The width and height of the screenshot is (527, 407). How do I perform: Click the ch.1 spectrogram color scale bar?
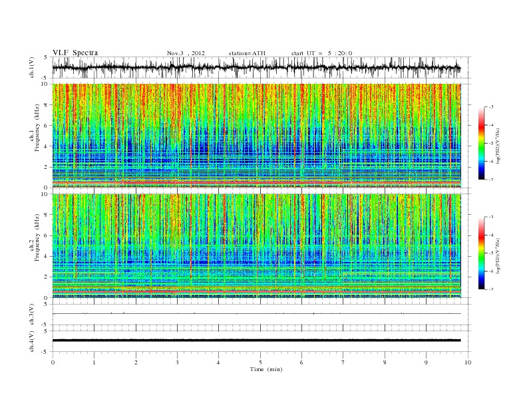(x=481, y=143)
